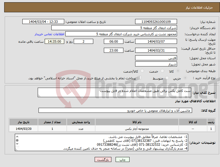Click the تعداد / مقدار column header
Viewport: 220px width, 167px height.
(52, 122)
